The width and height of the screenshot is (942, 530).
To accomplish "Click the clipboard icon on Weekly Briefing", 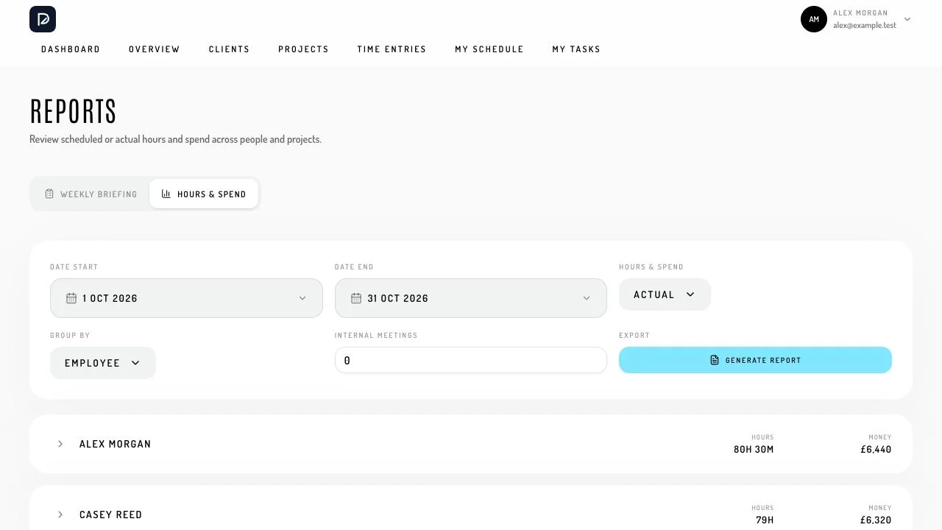I will pyautogui.click(x=49, y=194).
